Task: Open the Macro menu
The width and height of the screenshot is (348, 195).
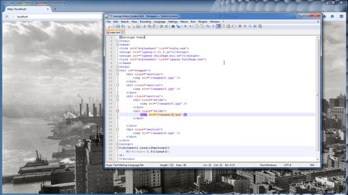Action: (x=184, y=22)
